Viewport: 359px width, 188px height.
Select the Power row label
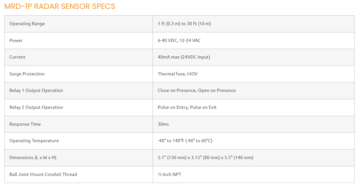point(16,40)
